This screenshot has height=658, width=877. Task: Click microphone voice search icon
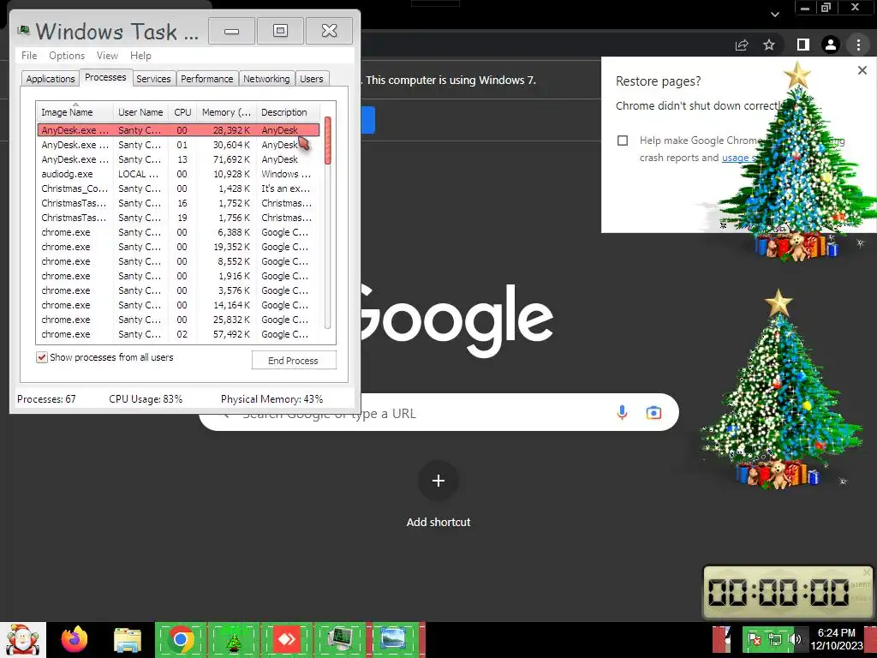(622, 413)
